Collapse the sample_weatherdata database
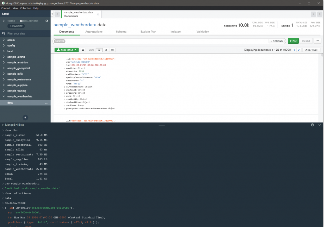 [4, 96]
